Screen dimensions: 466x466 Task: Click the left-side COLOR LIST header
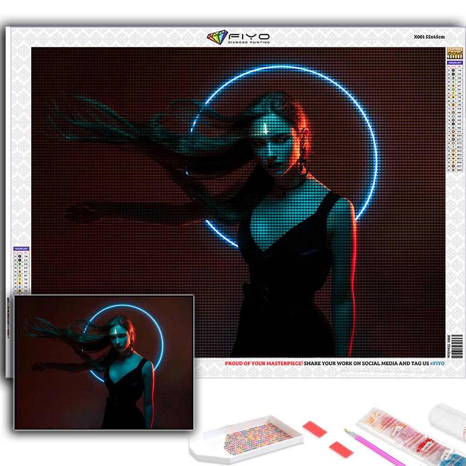[x=21, y=249]
